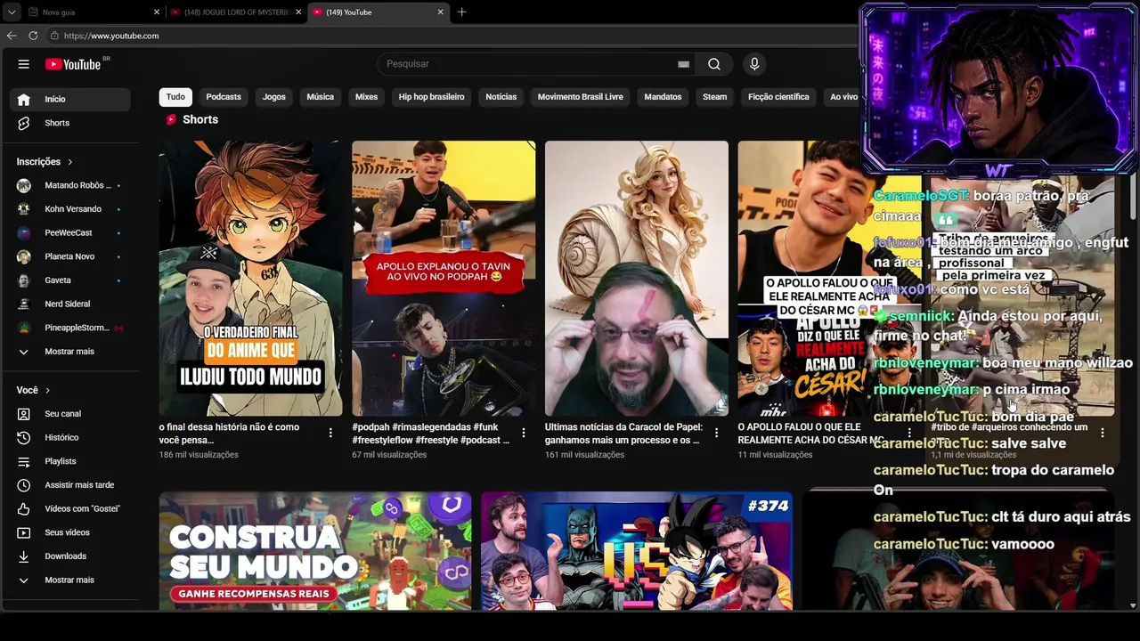Open options menu for anime final Short

(x=330, y=433)
